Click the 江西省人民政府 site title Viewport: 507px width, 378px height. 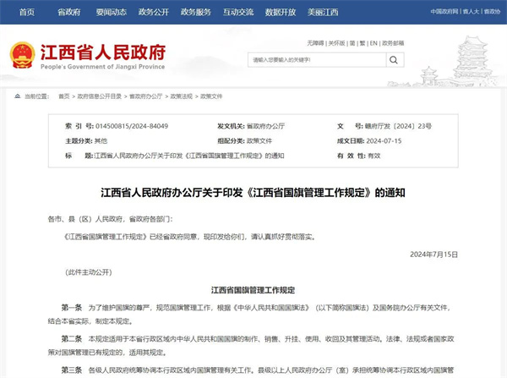tap(103, 52)
